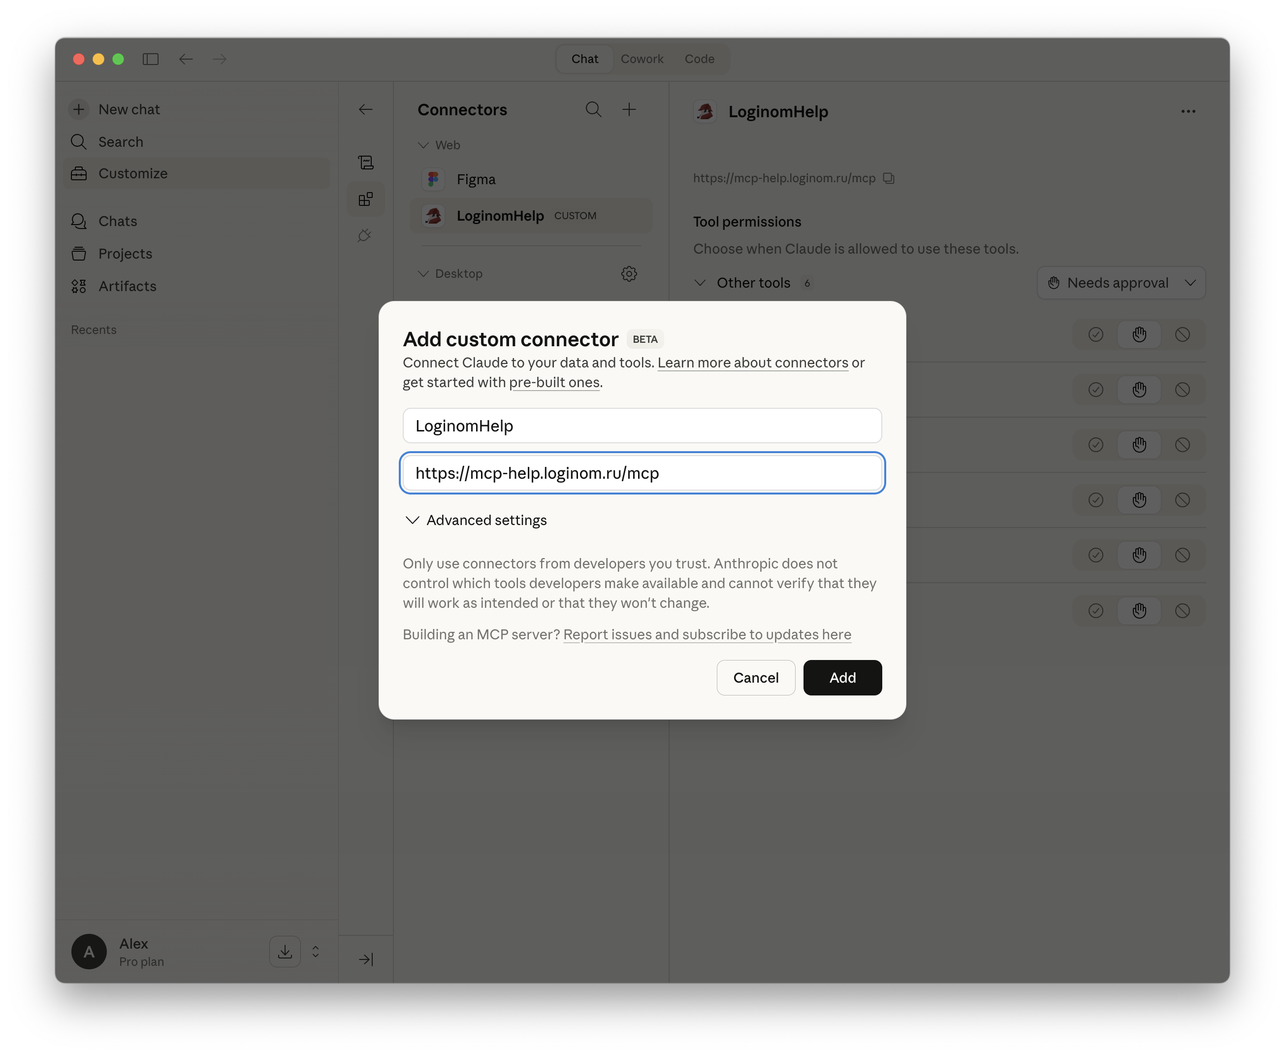Image resolution: width=1285 pixels, height=1056 pixels.
Task: Block the tool in the second row
Action: tap(1182, 390)
